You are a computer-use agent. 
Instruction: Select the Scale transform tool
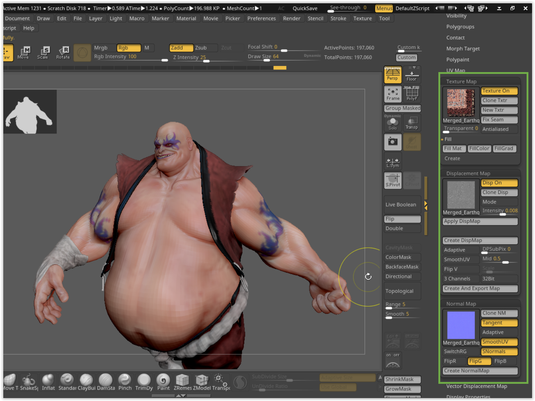click(43, 53)
